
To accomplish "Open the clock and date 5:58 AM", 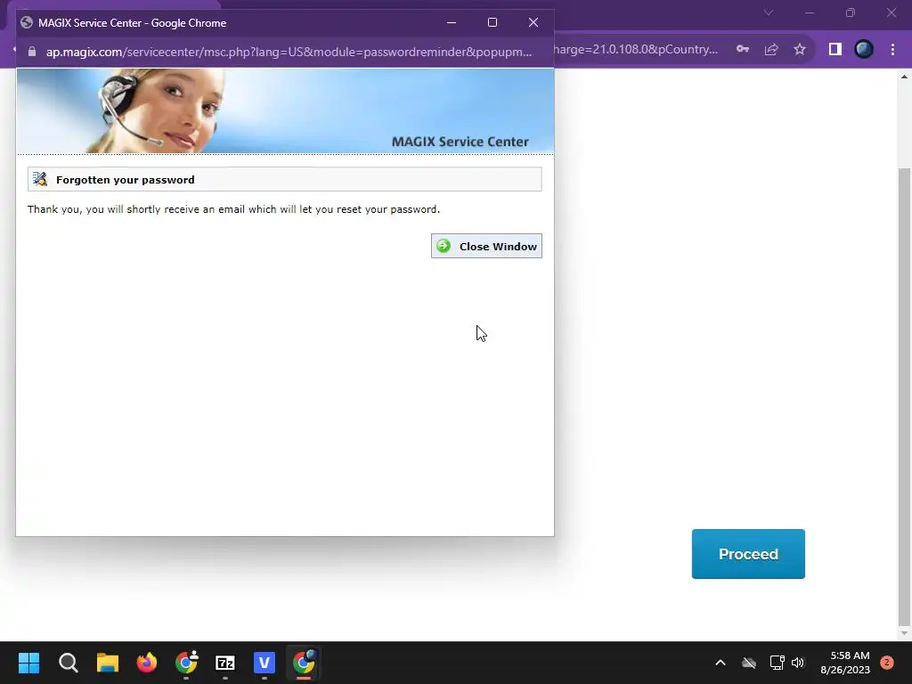I will click(845, 663).
